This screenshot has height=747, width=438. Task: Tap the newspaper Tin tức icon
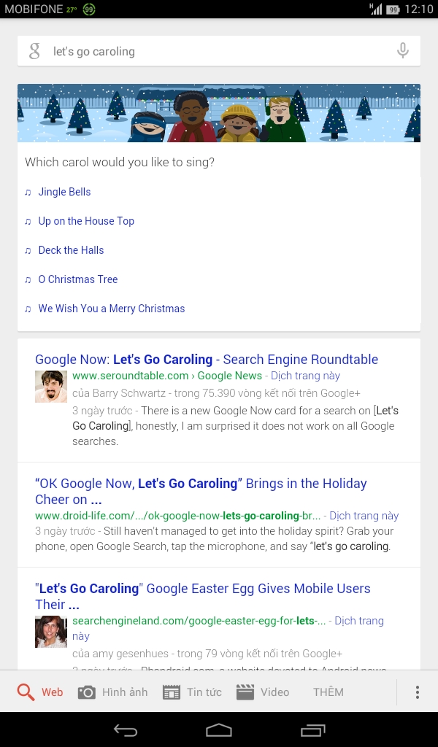[172, 692]
